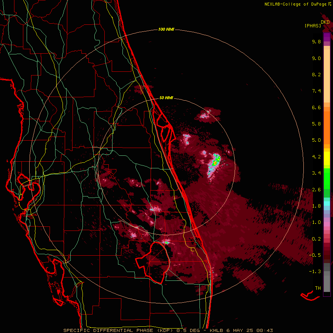Click the 1.0 value on color scale
Screen dimensions: 333x333
(x=316, y=222)
